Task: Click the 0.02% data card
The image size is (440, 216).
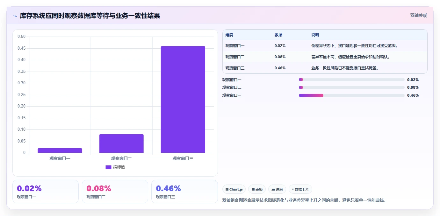Action: (x=46, y=192)
